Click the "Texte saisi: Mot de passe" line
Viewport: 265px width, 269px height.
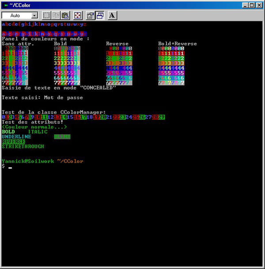click(42, 97)
